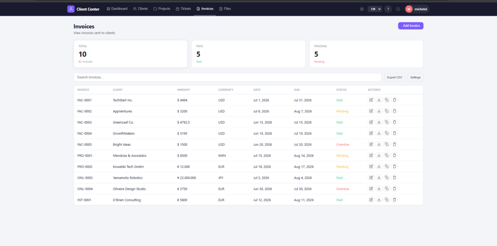Delete invoice FAC-0005 with trash icon
Viewport: 497px width, 246px height.
click(x=394, y=144)
